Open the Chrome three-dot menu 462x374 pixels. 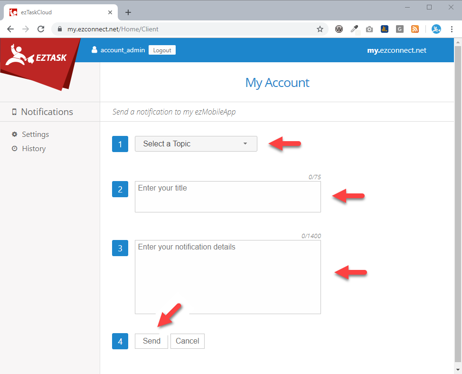pyautogui.click(x=452, y=29)
